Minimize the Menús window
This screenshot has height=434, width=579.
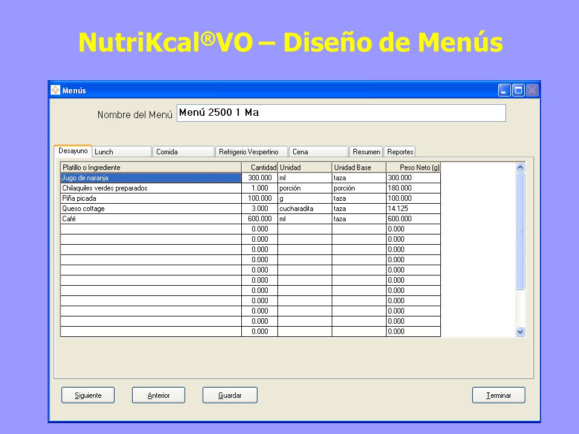click(x=504, y=90)
